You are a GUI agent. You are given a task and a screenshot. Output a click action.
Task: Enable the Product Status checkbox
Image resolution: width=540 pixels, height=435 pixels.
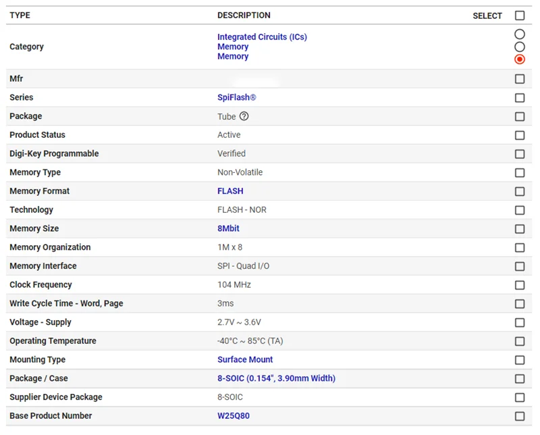[x=520, y=135]
